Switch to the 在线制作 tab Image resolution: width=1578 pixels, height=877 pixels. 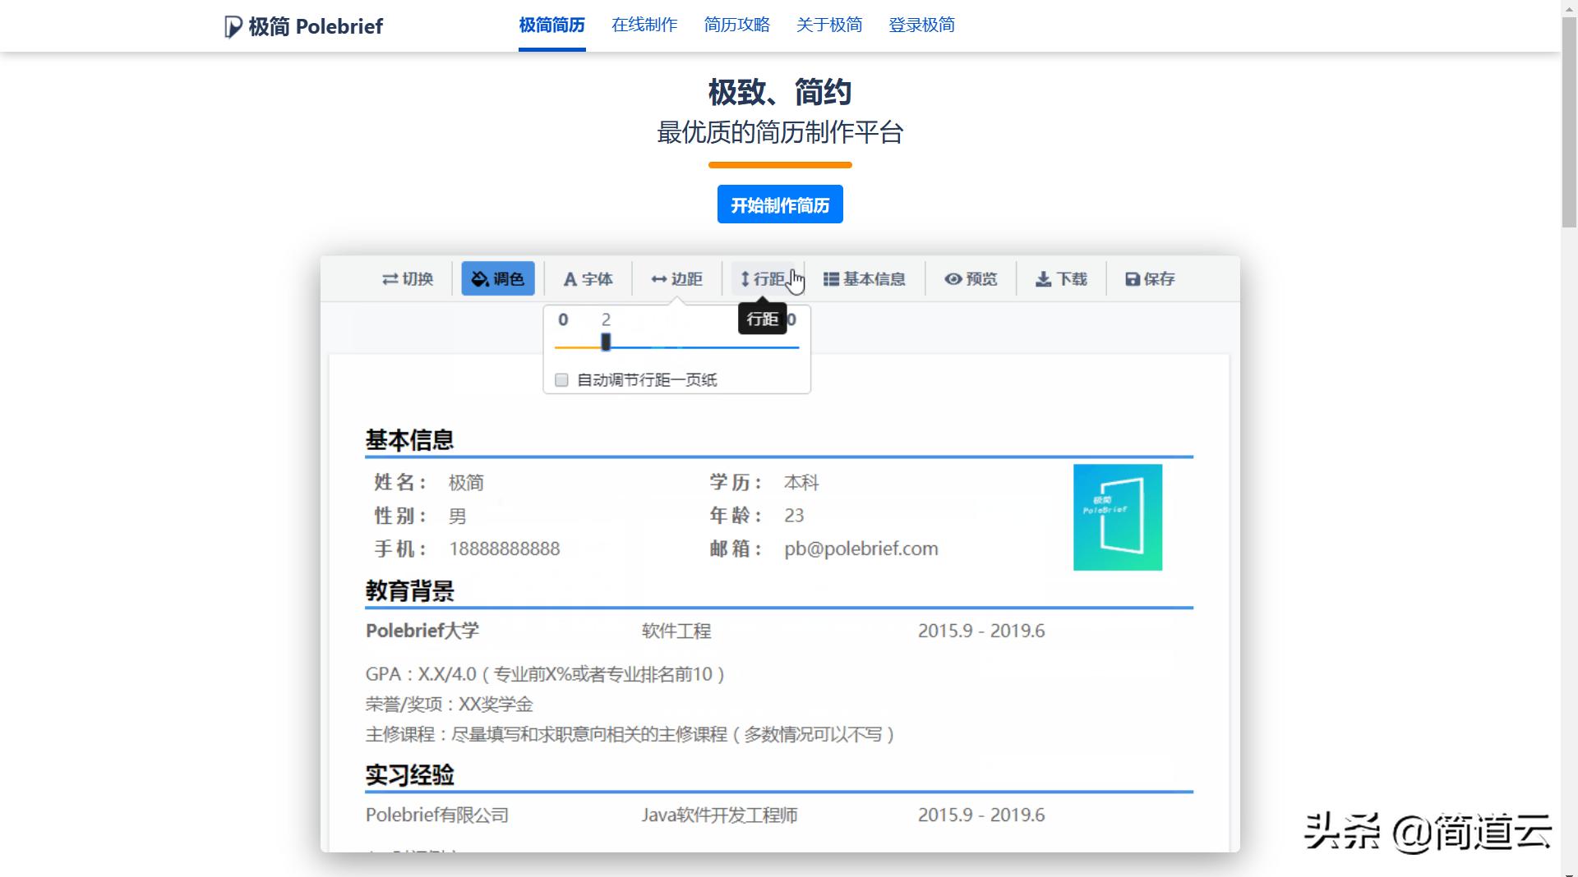pyautogui.click(x=644, y=25)
